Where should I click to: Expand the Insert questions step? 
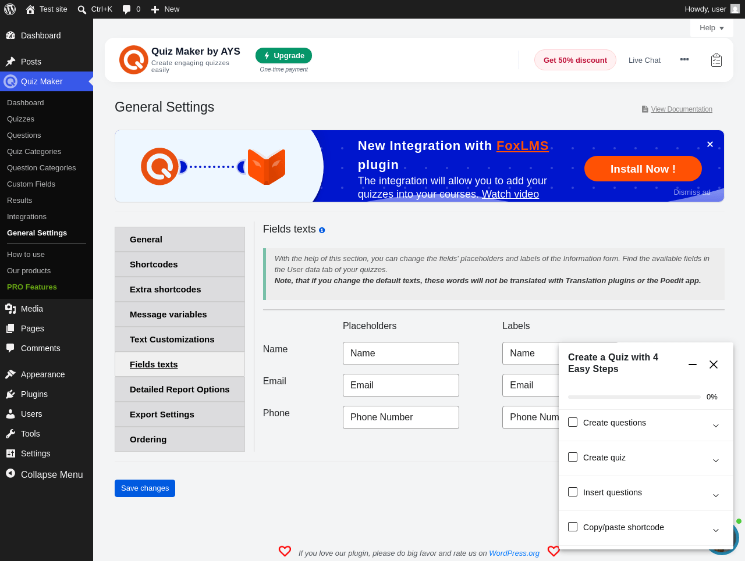(716, 495)
